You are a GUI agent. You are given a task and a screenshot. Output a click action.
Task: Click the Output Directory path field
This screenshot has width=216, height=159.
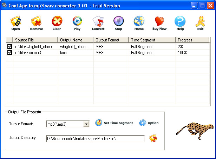pos(95,139)
